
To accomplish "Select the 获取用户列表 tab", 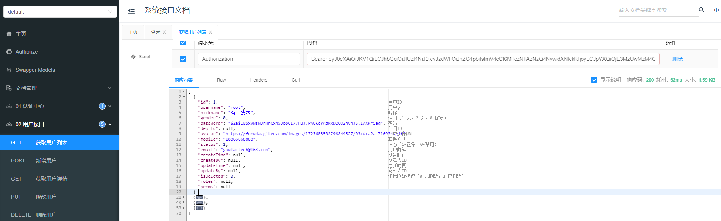I will pos(193,32).
